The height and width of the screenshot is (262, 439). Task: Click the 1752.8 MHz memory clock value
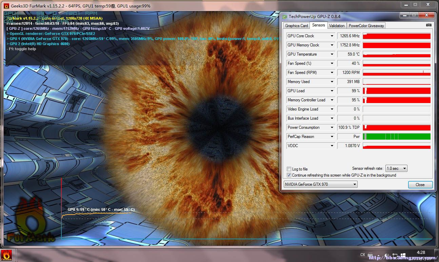(349, 45)
